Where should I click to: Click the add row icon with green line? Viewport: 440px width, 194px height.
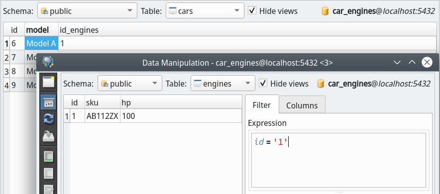[x=49, y=156]
